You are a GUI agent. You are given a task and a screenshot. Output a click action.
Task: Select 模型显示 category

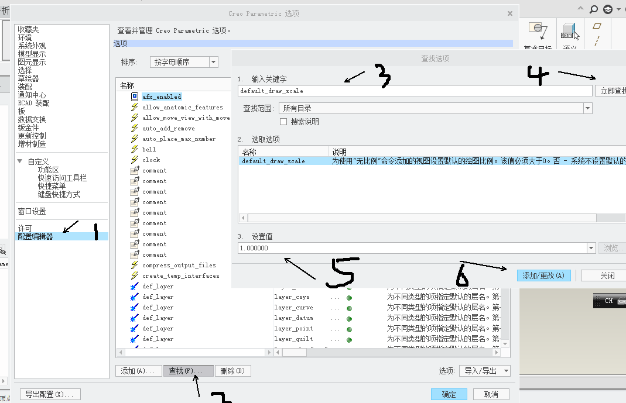point(32,54)
